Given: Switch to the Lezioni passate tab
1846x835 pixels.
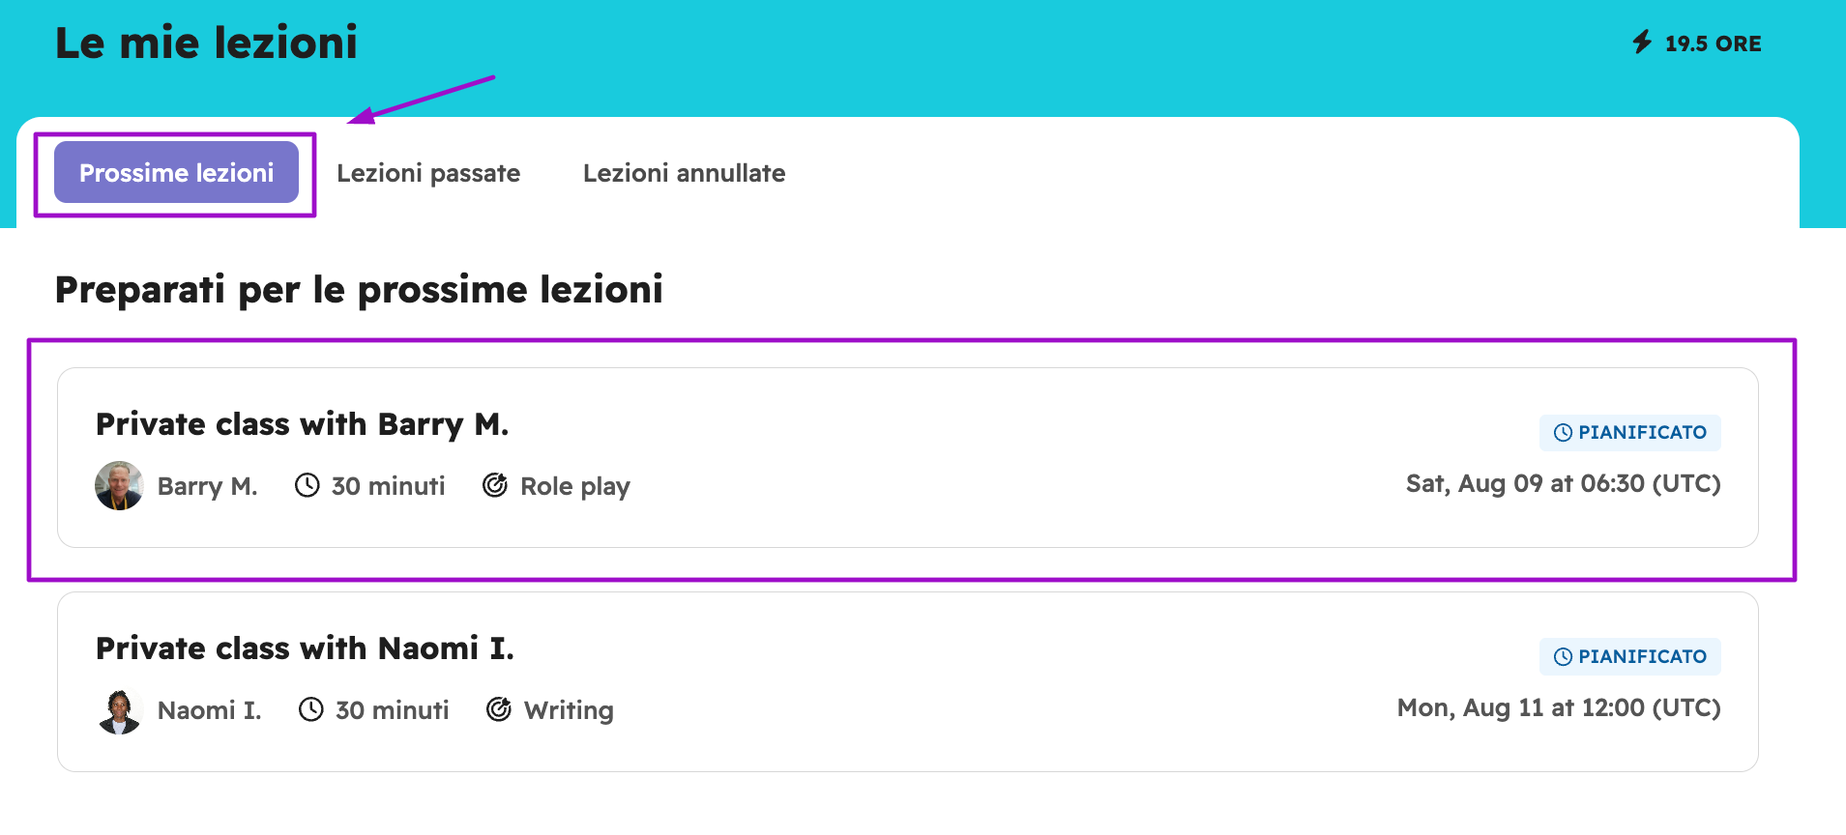Looking at the screenshot, I should pyautogui.click(x=428, y=173).
